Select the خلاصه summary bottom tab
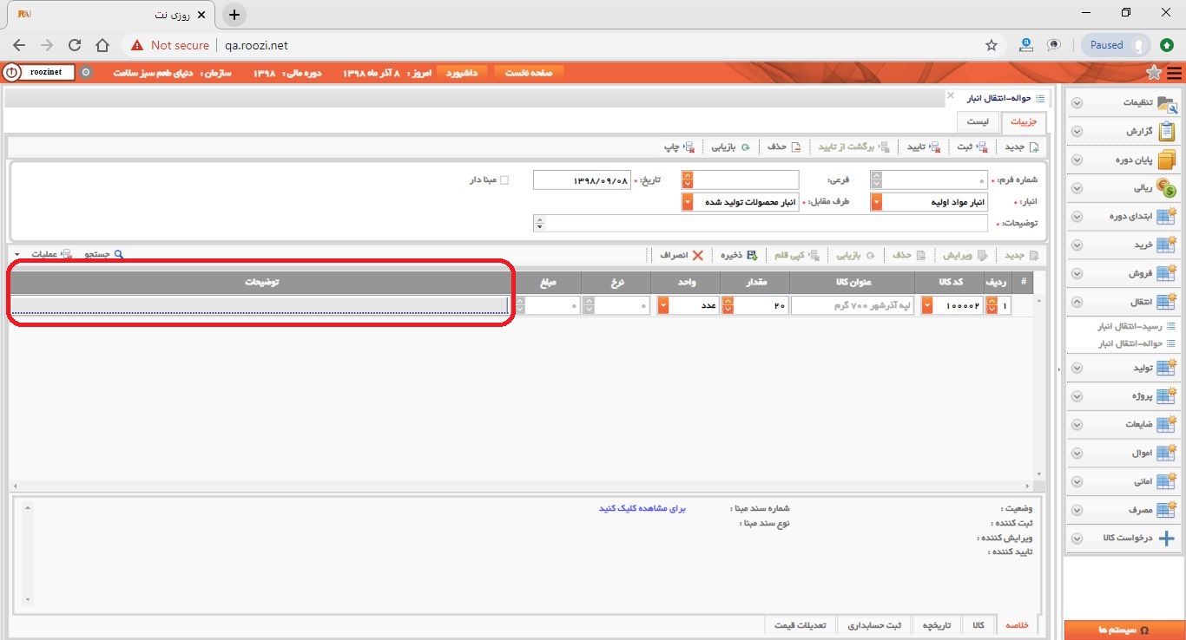This screenshot has width=1186, height=640. coord(1017,625)
